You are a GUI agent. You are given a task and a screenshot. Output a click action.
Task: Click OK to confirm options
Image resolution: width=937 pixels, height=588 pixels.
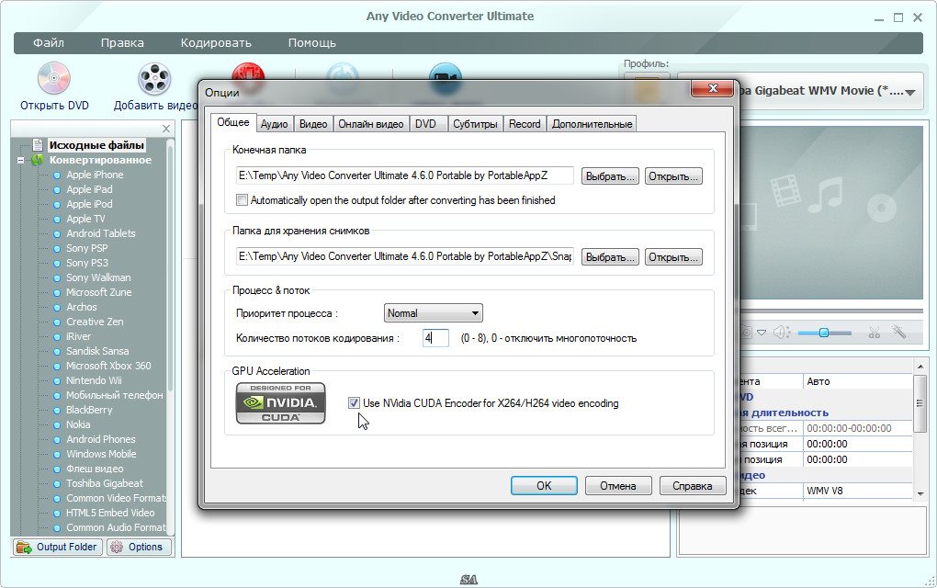pos(544,486)
